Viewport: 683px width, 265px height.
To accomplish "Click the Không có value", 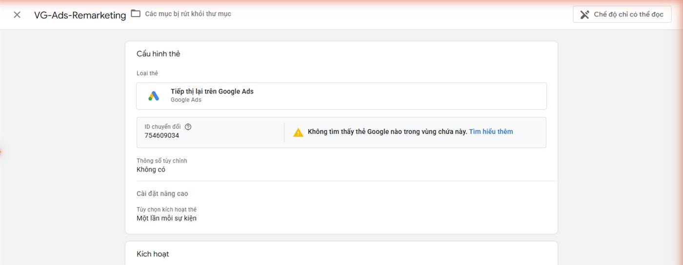I will 151,170.
